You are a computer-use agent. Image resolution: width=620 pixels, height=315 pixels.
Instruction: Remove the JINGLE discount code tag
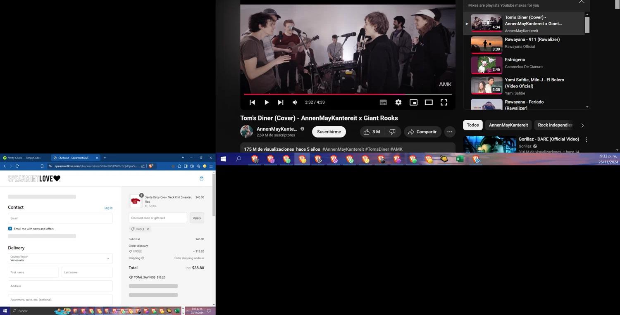[x=148, y=229]
